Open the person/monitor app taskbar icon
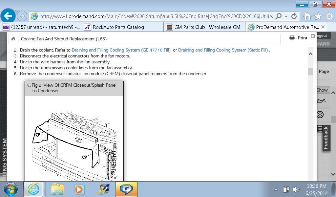Screen dimensions: 336x197 coord(103,189)
